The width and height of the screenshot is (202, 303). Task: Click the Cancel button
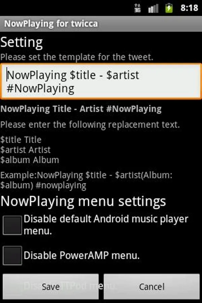(x=152, y=287)
